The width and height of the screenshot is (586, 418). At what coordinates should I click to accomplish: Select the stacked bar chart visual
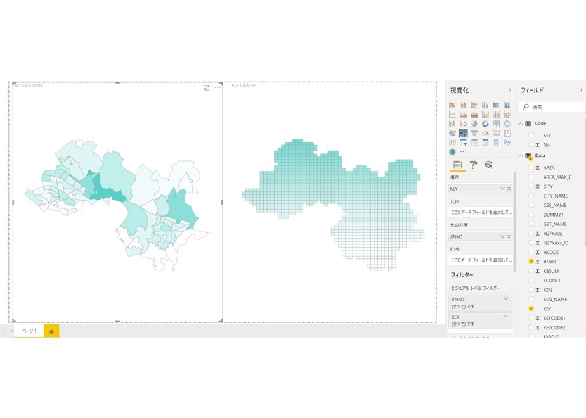(x=452, y=105)
